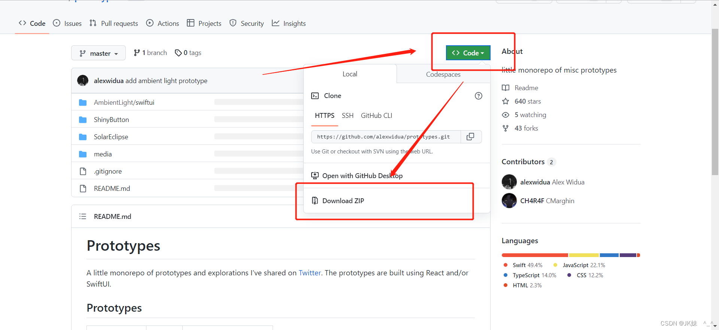This screenshot has height=330, width=719.
Task: Open the README.md file in file list
Action: point(112,189)
